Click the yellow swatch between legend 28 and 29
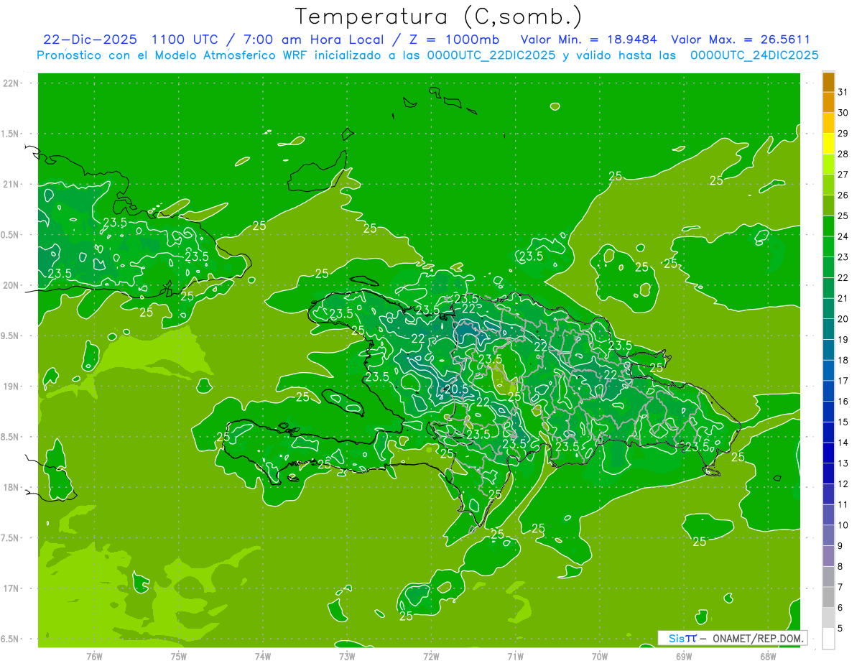This screenshot has height=666, width=862. click(x=828, y=144)
